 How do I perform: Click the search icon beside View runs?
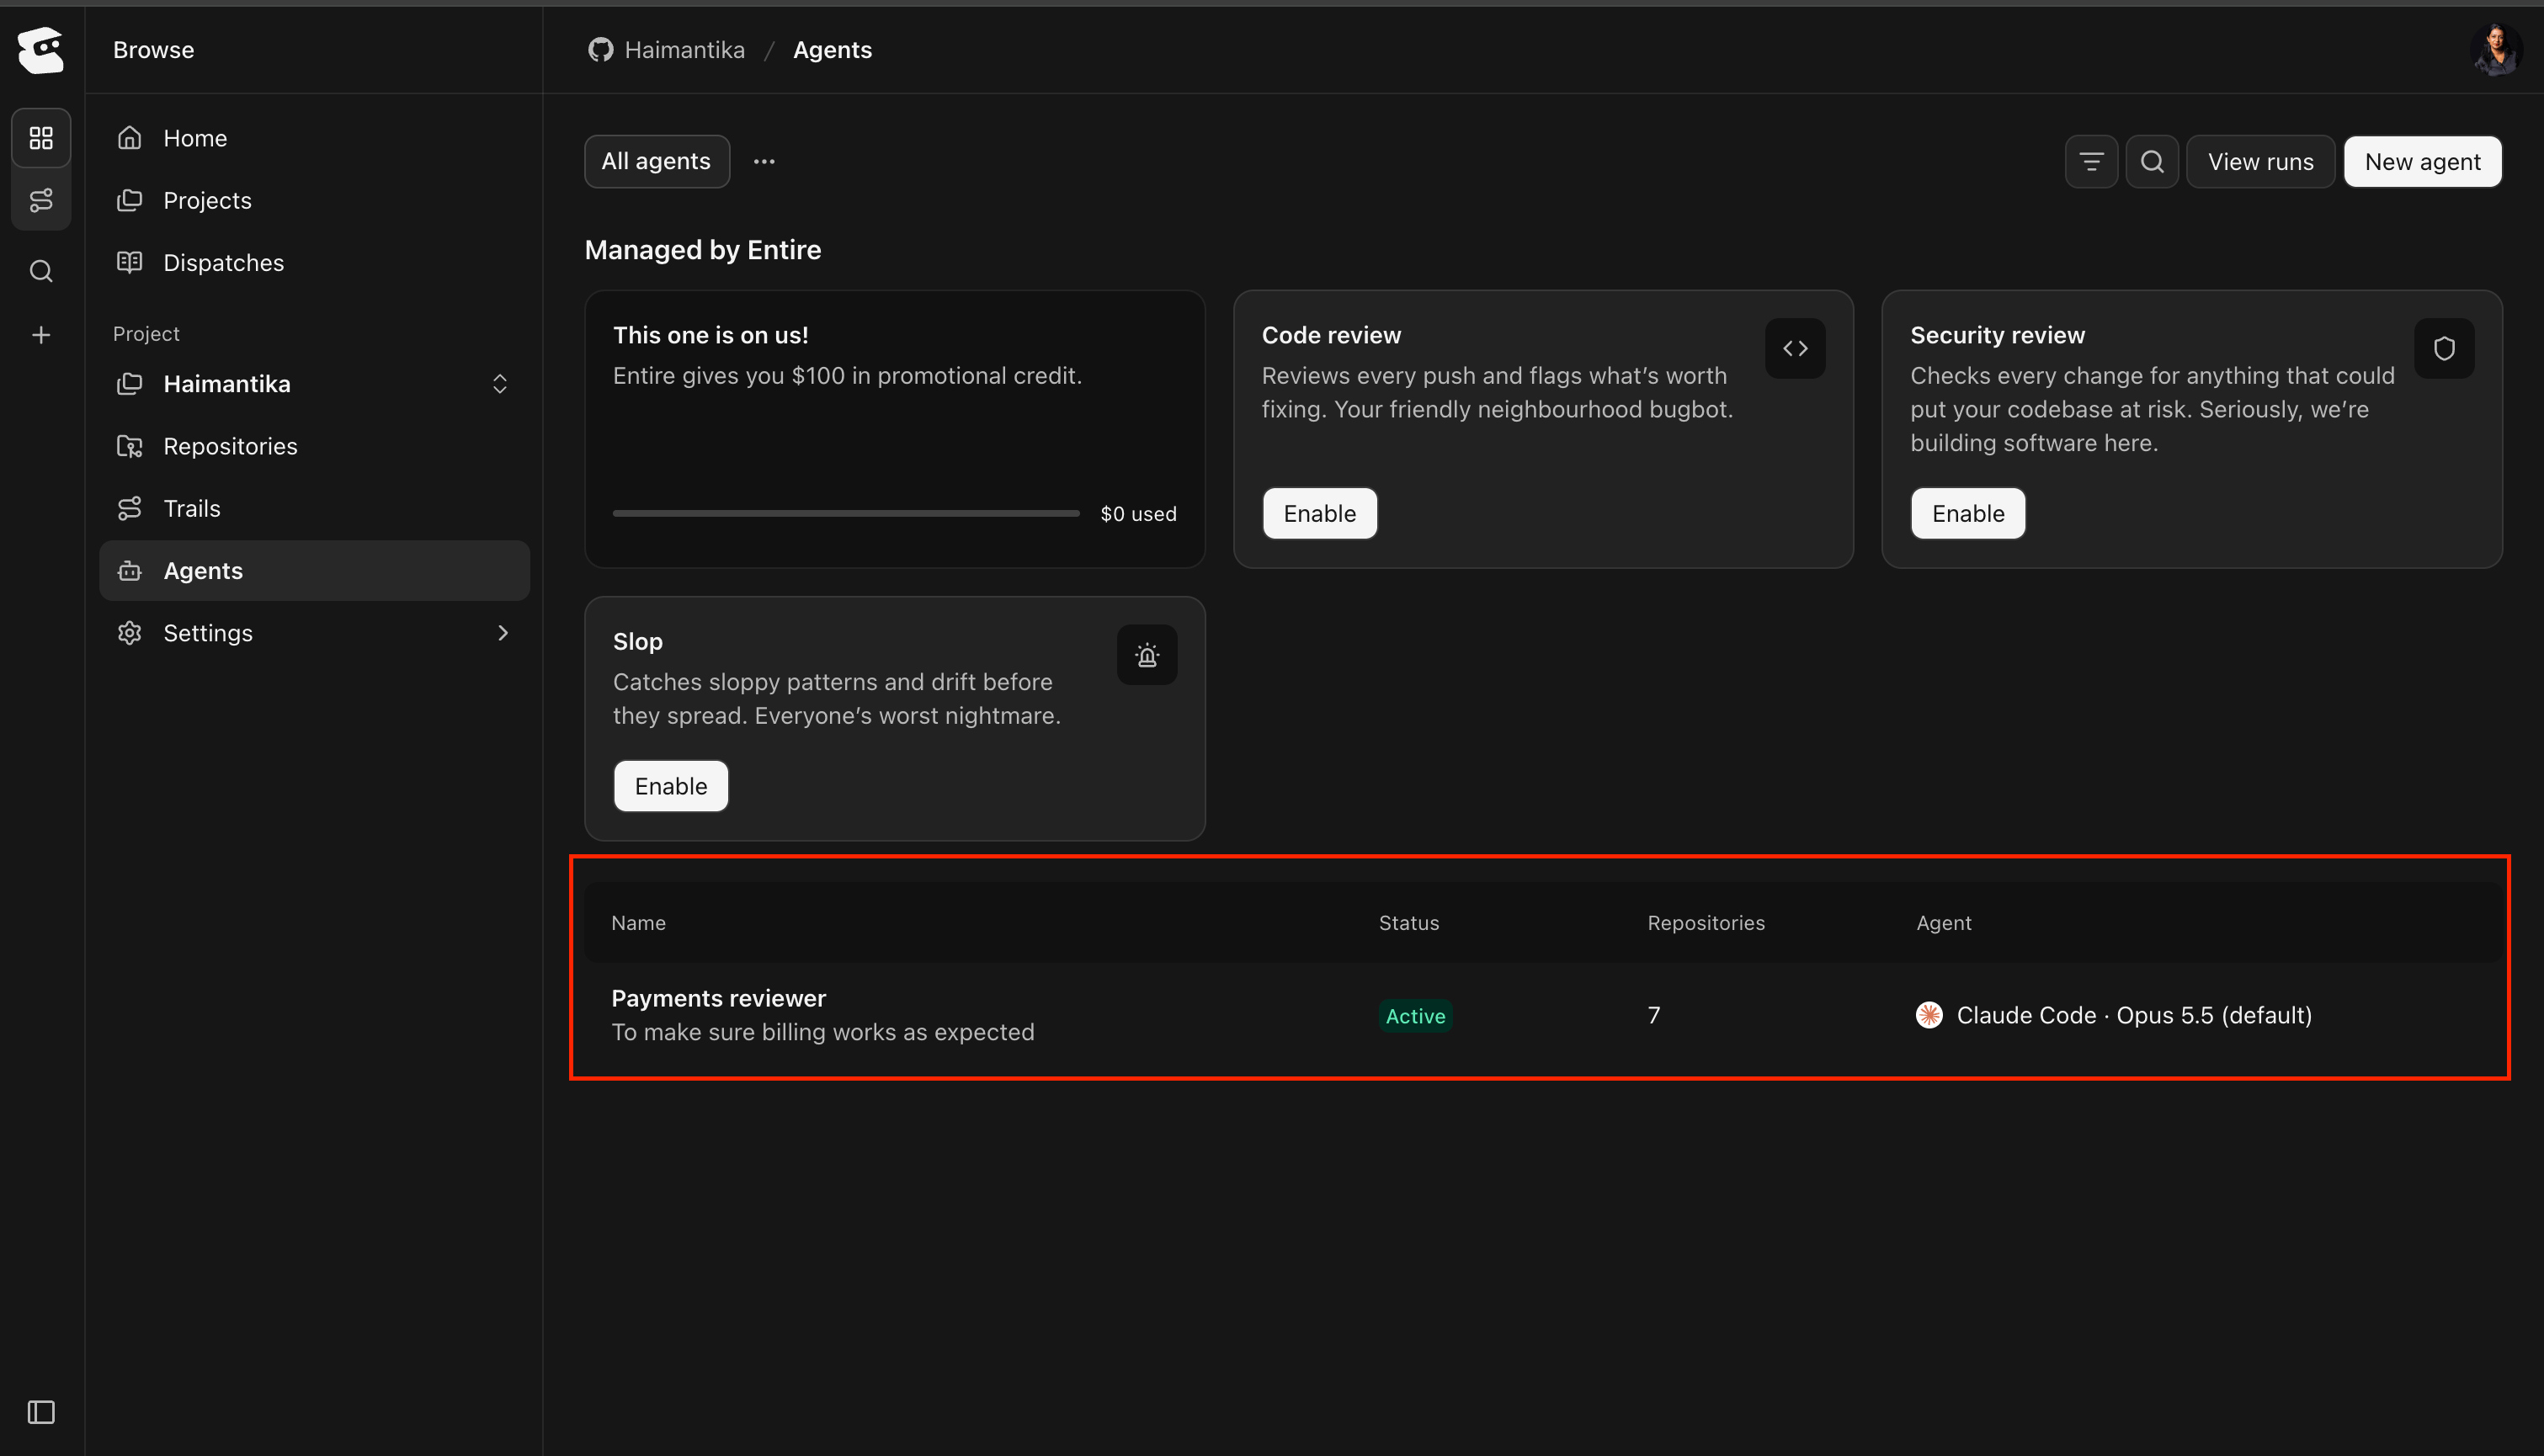point(2152,162)
